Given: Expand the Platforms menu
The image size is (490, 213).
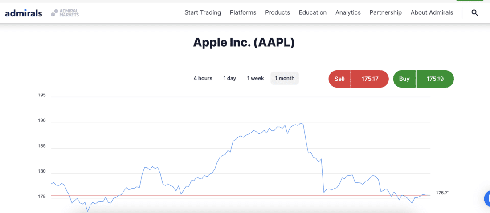Looking at the screenshot, I should 243,12.
